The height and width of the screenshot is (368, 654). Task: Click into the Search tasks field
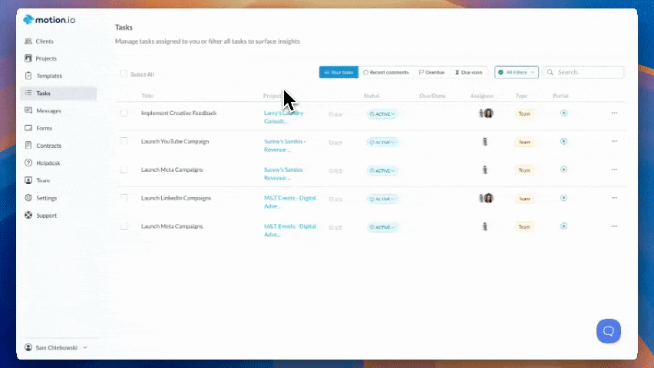[x=583, y=72]
